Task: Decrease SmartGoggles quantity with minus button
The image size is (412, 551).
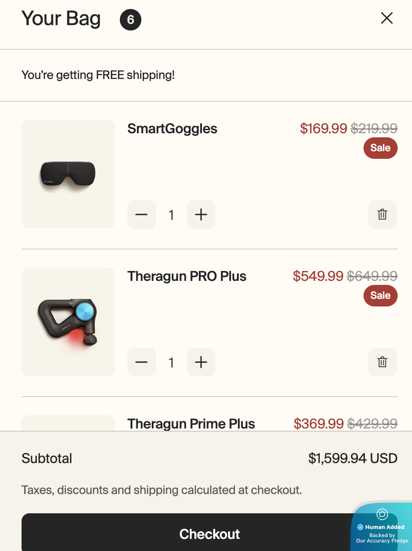Action: 141,214
